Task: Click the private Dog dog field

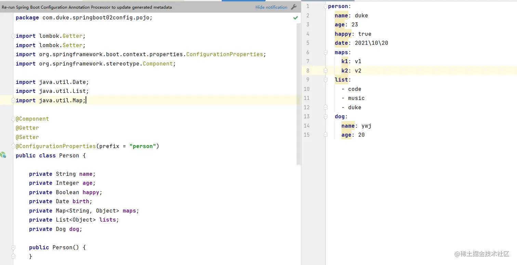Action: click(x=56, y=229)
